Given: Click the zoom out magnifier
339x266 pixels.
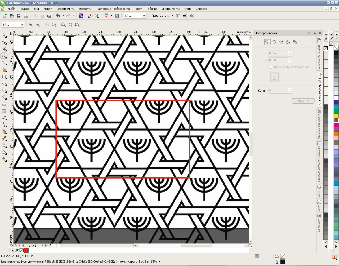Looking at the screenshot, I should [x=38, y=25].
